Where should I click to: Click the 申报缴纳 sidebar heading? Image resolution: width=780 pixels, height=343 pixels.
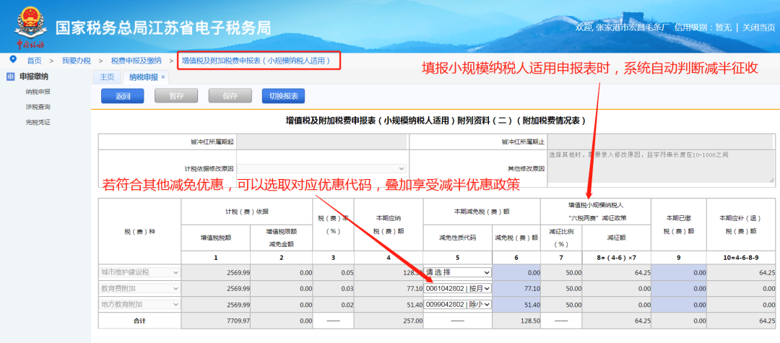point(34,77)
